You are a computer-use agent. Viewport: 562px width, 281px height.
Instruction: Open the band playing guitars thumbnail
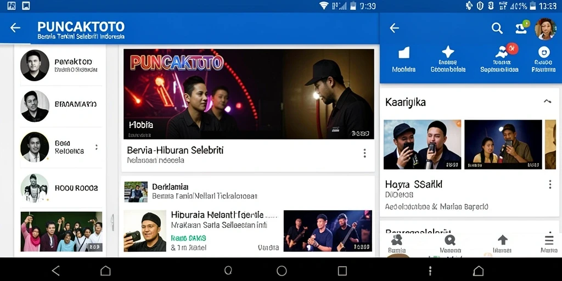(328, 231)
